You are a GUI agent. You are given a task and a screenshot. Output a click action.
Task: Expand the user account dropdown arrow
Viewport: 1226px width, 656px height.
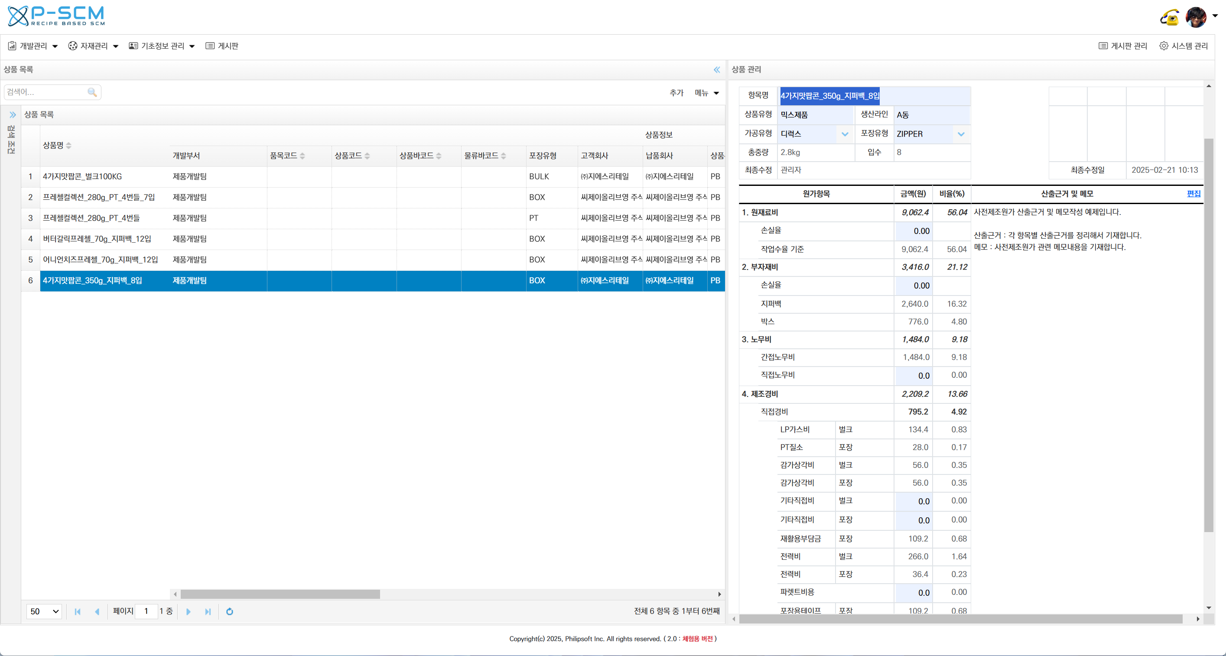point(1215,16)
